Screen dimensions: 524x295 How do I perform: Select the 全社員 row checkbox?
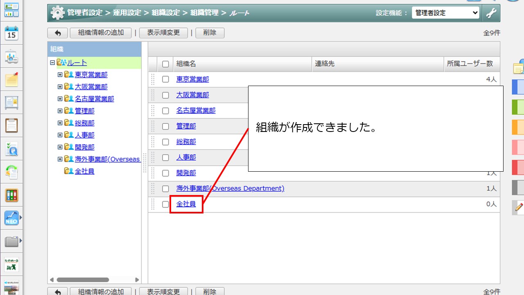coord(165,204)
